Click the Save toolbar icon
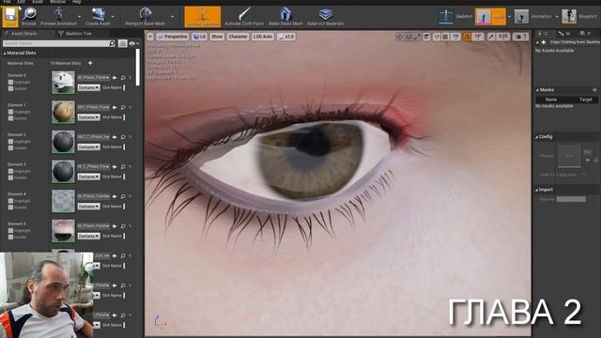 coord(10,17)
